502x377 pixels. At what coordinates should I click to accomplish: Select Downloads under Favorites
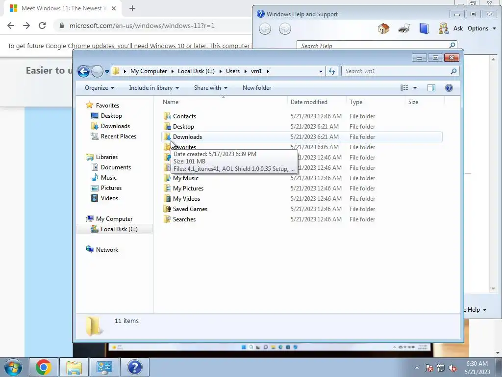point(110,126)
